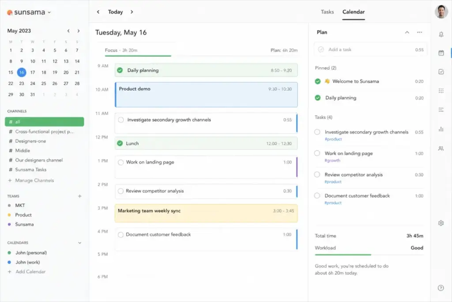Click Workload progress bar
Image resolution: width=452 pixels, height=302 pixels.
point(369,255)
